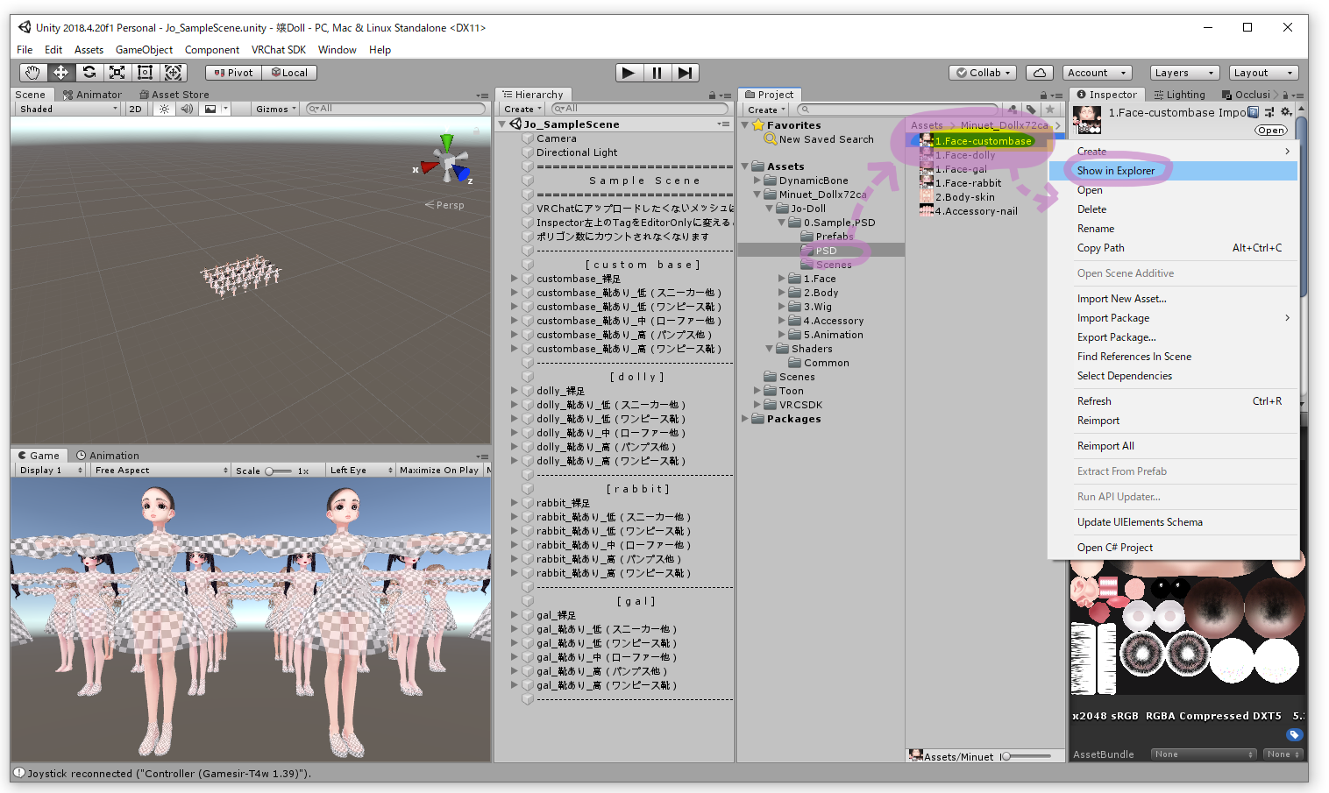Choose Copy Path from context menu

(x=1173, y=248)
